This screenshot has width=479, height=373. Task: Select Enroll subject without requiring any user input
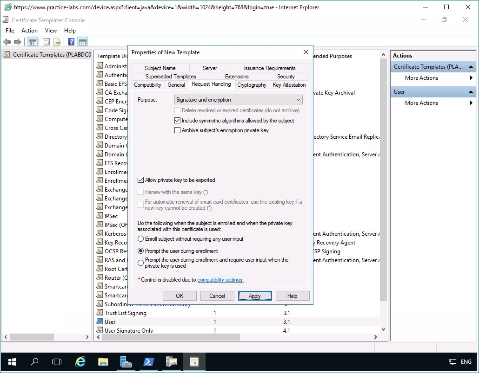pyautogui.click(x=140, y=239)
